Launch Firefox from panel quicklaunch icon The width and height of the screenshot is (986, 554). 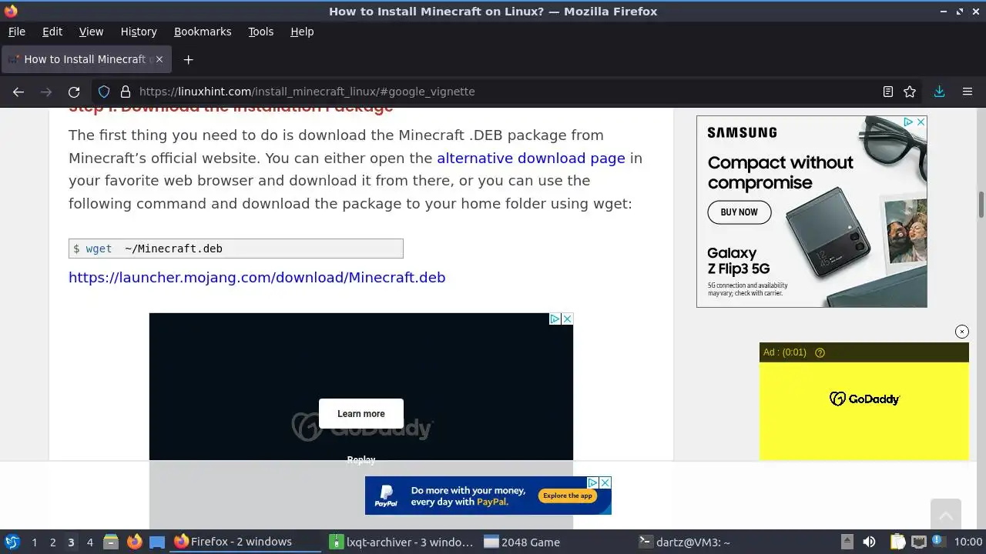[x=134, y=542]
